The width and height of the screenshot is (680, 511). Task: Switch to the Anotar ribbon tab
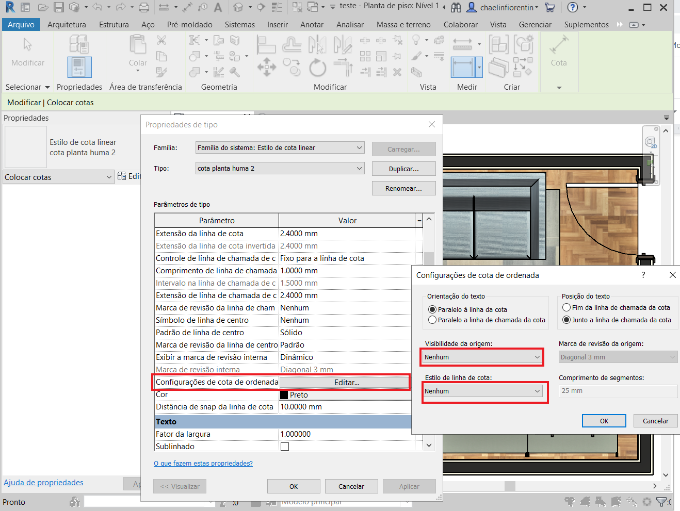tap(312, 24)
